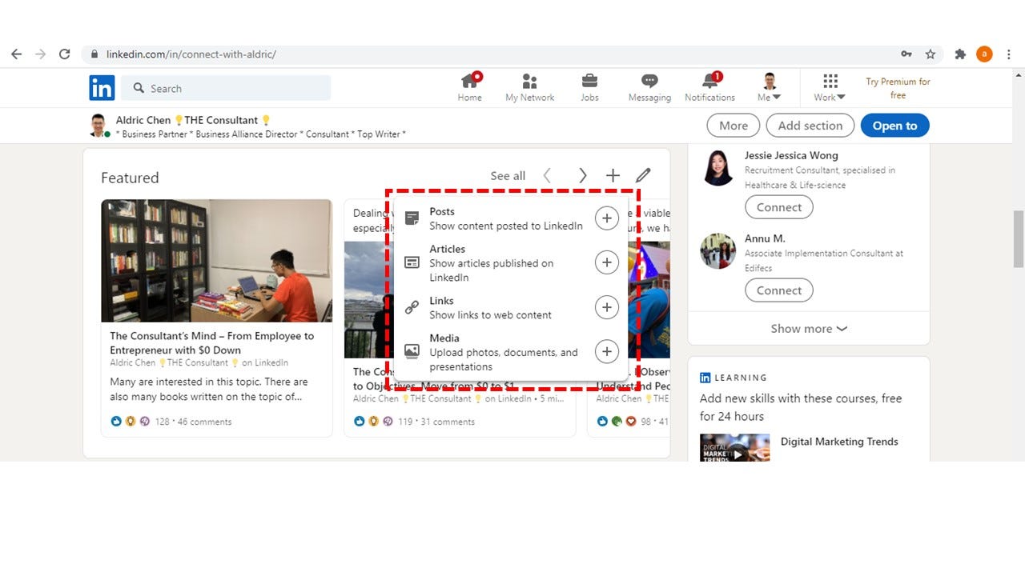Image resolution: width=1025 pixels, height=576 pixels.
Task: Add Posts with its plus button
Action: (607, 218)
